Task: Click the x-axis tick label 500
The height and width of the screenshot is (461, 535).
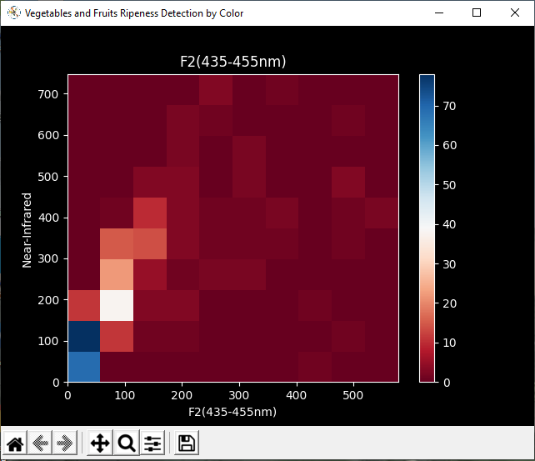Action: 352,395
